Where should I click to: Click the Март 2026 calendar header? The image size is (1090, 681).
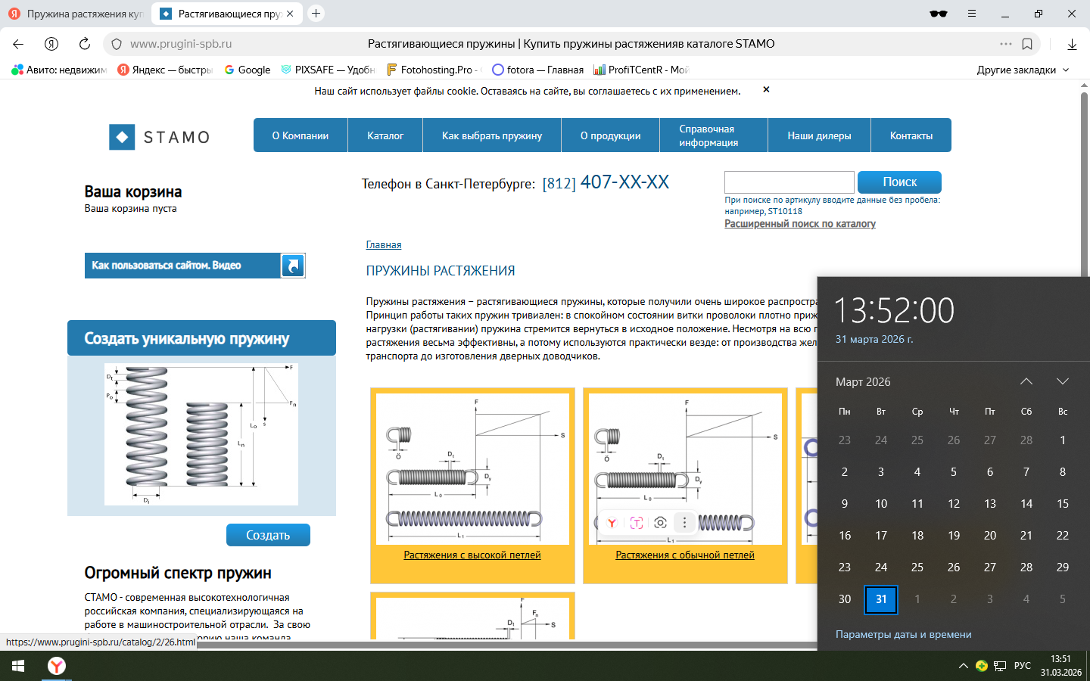tap(863, 382)
